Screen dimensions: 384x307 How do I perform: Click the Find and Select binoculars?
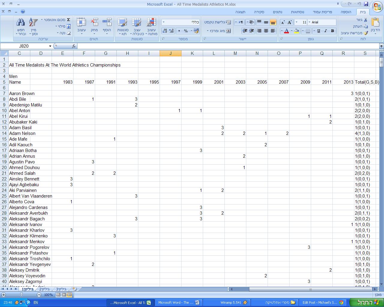(x=21, y=27)
